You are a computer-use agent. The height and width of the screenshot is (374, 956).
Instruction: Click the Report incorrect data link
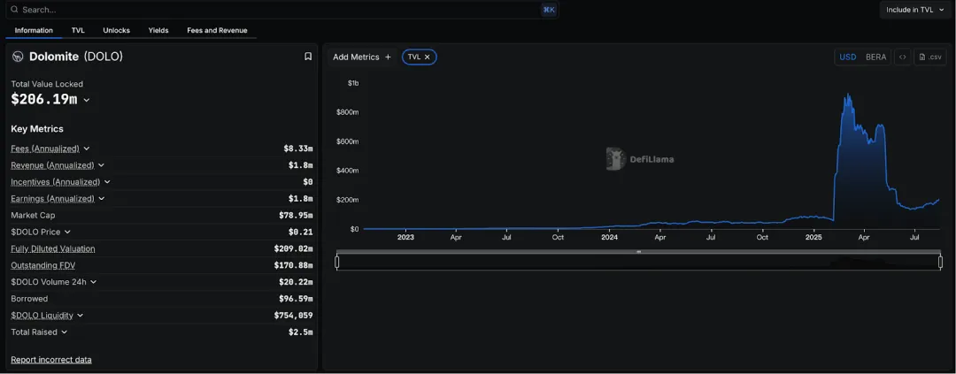51,360
